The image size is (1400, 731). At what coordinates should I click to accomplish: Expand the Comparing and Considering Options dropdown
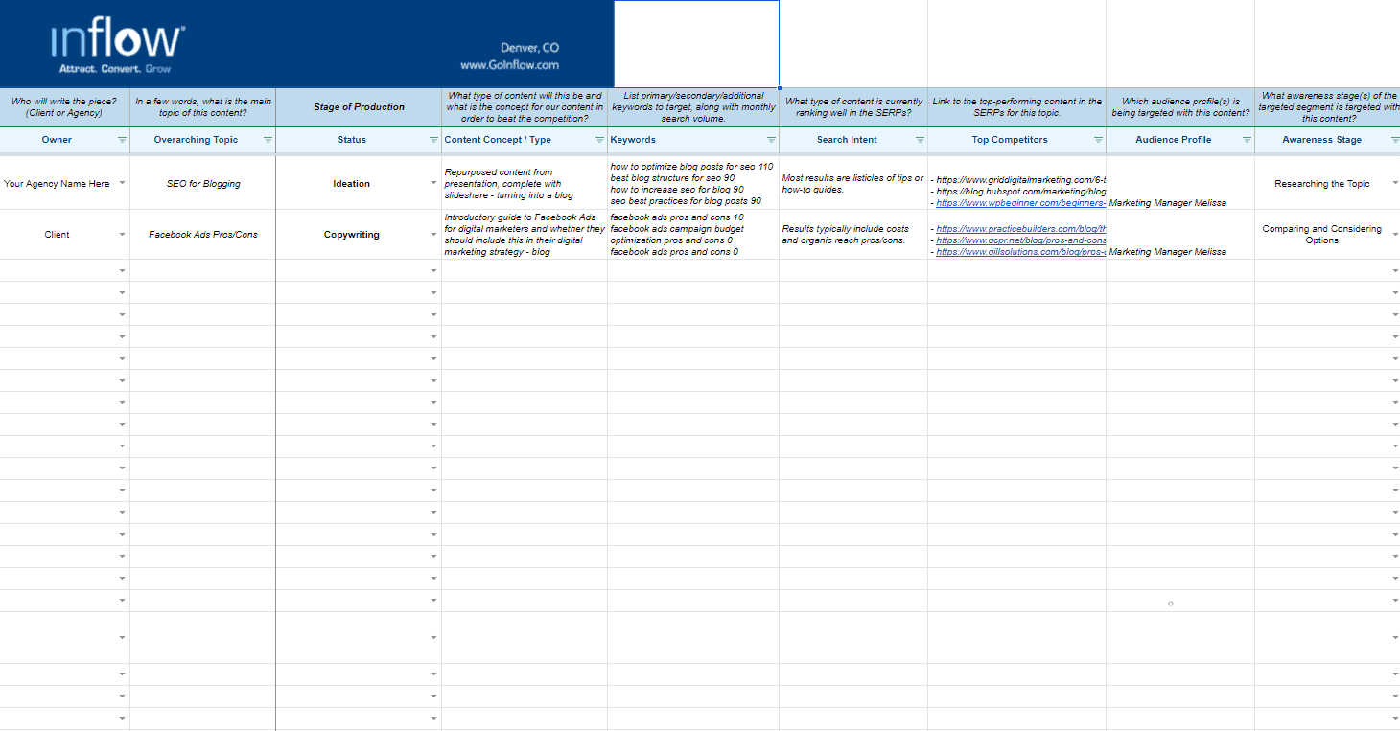(x=1394, y=234)
